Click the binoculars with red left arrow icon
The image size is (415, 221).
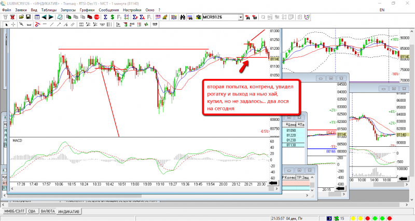click(x=247, y=17)
